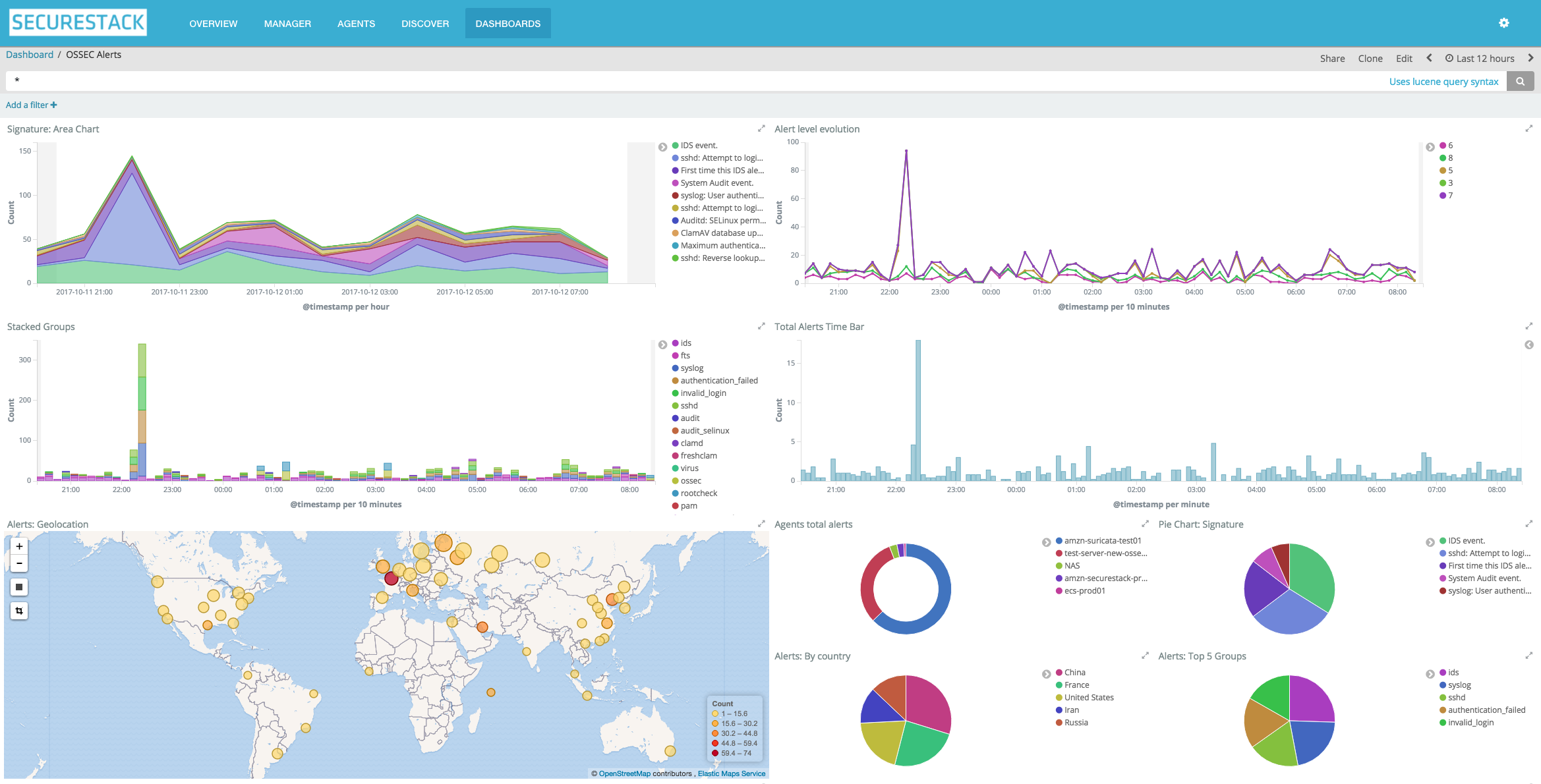The image size is (1541, 784).
Task: Click the Share button
Action: click(x=1332, y=59)
